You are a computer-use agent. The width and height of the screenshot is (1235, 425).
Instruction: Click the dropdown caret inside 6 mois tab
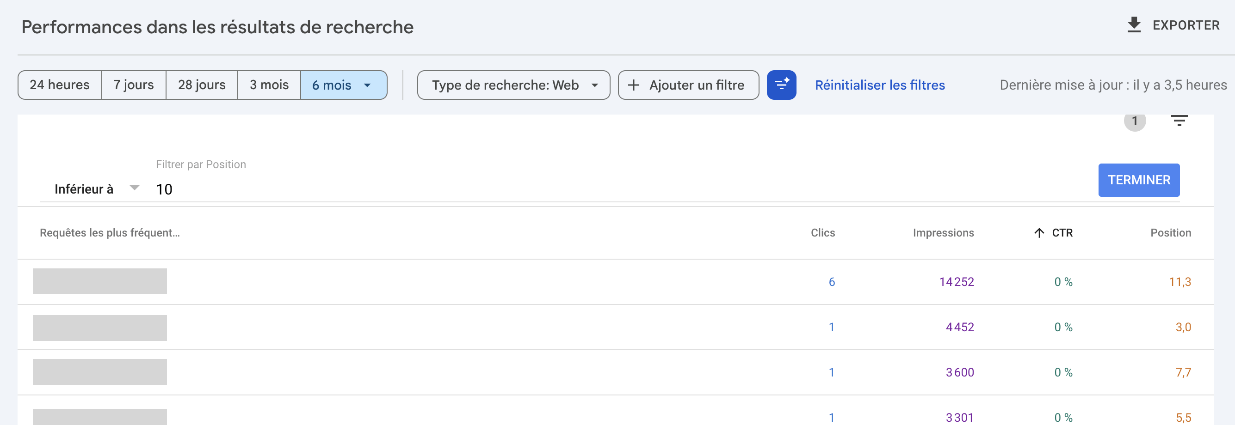(x=367, y=85)
